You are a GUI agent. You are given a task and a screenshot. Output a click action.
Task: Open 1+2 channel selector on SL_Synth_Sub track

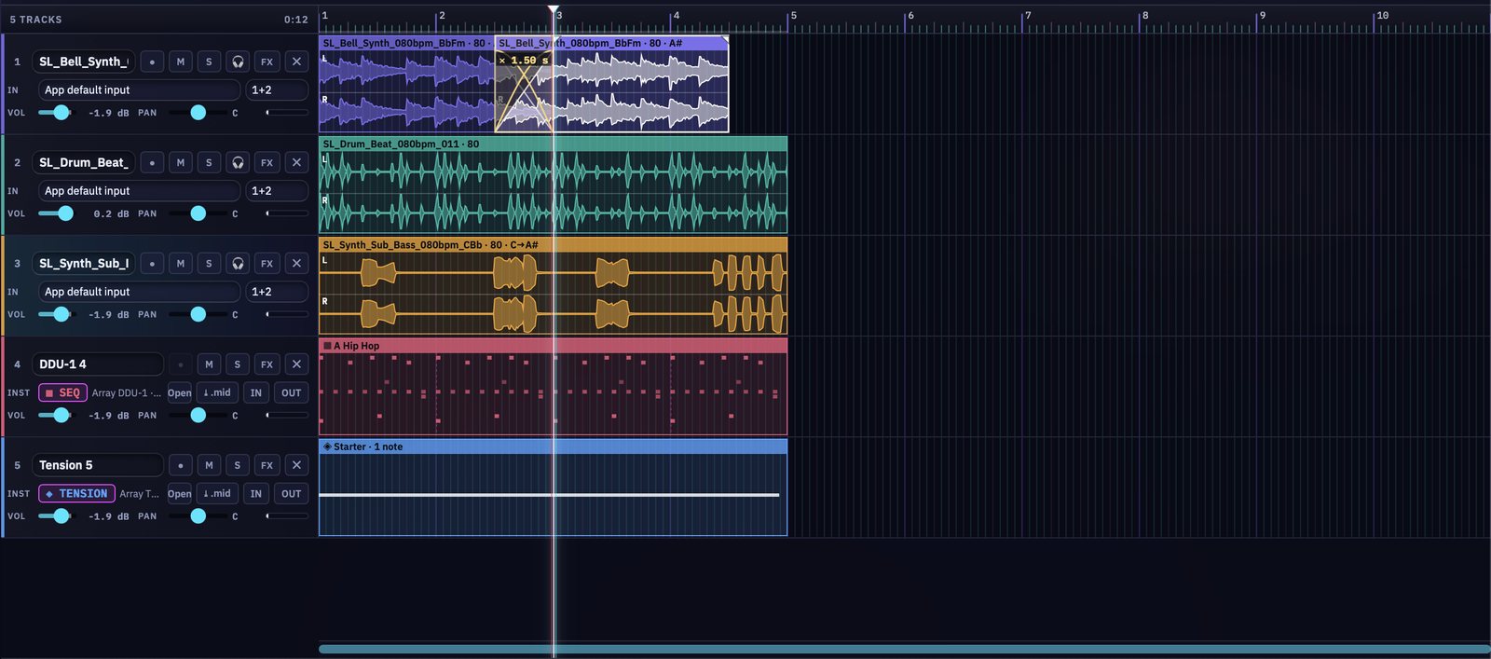click(277, 291)
